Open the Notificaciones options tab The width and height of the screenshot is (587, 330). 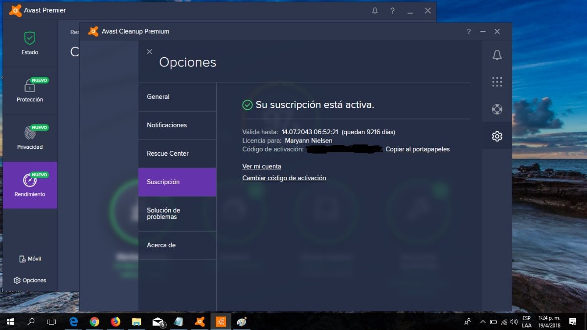click(x=177, y=125)
